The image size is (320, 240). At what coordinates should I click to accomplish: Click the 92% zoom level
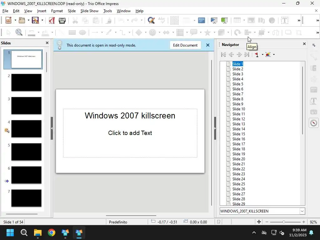(x=313, y=222)
